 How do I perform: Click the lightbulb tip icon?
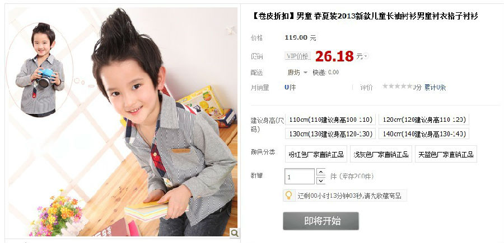click(288, 195)
